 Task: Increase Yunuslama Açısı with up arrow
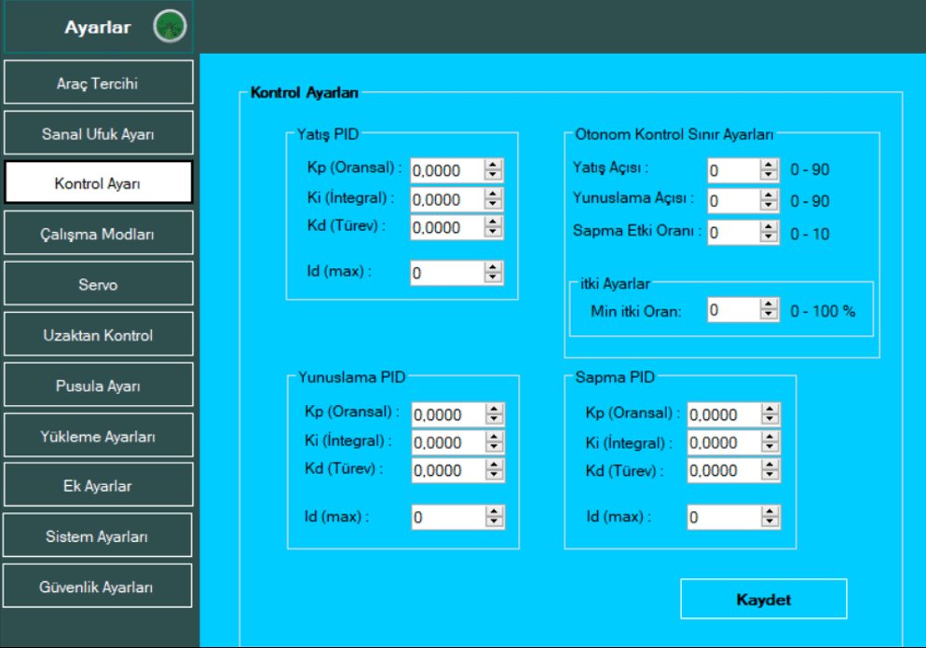pos(769,196)
